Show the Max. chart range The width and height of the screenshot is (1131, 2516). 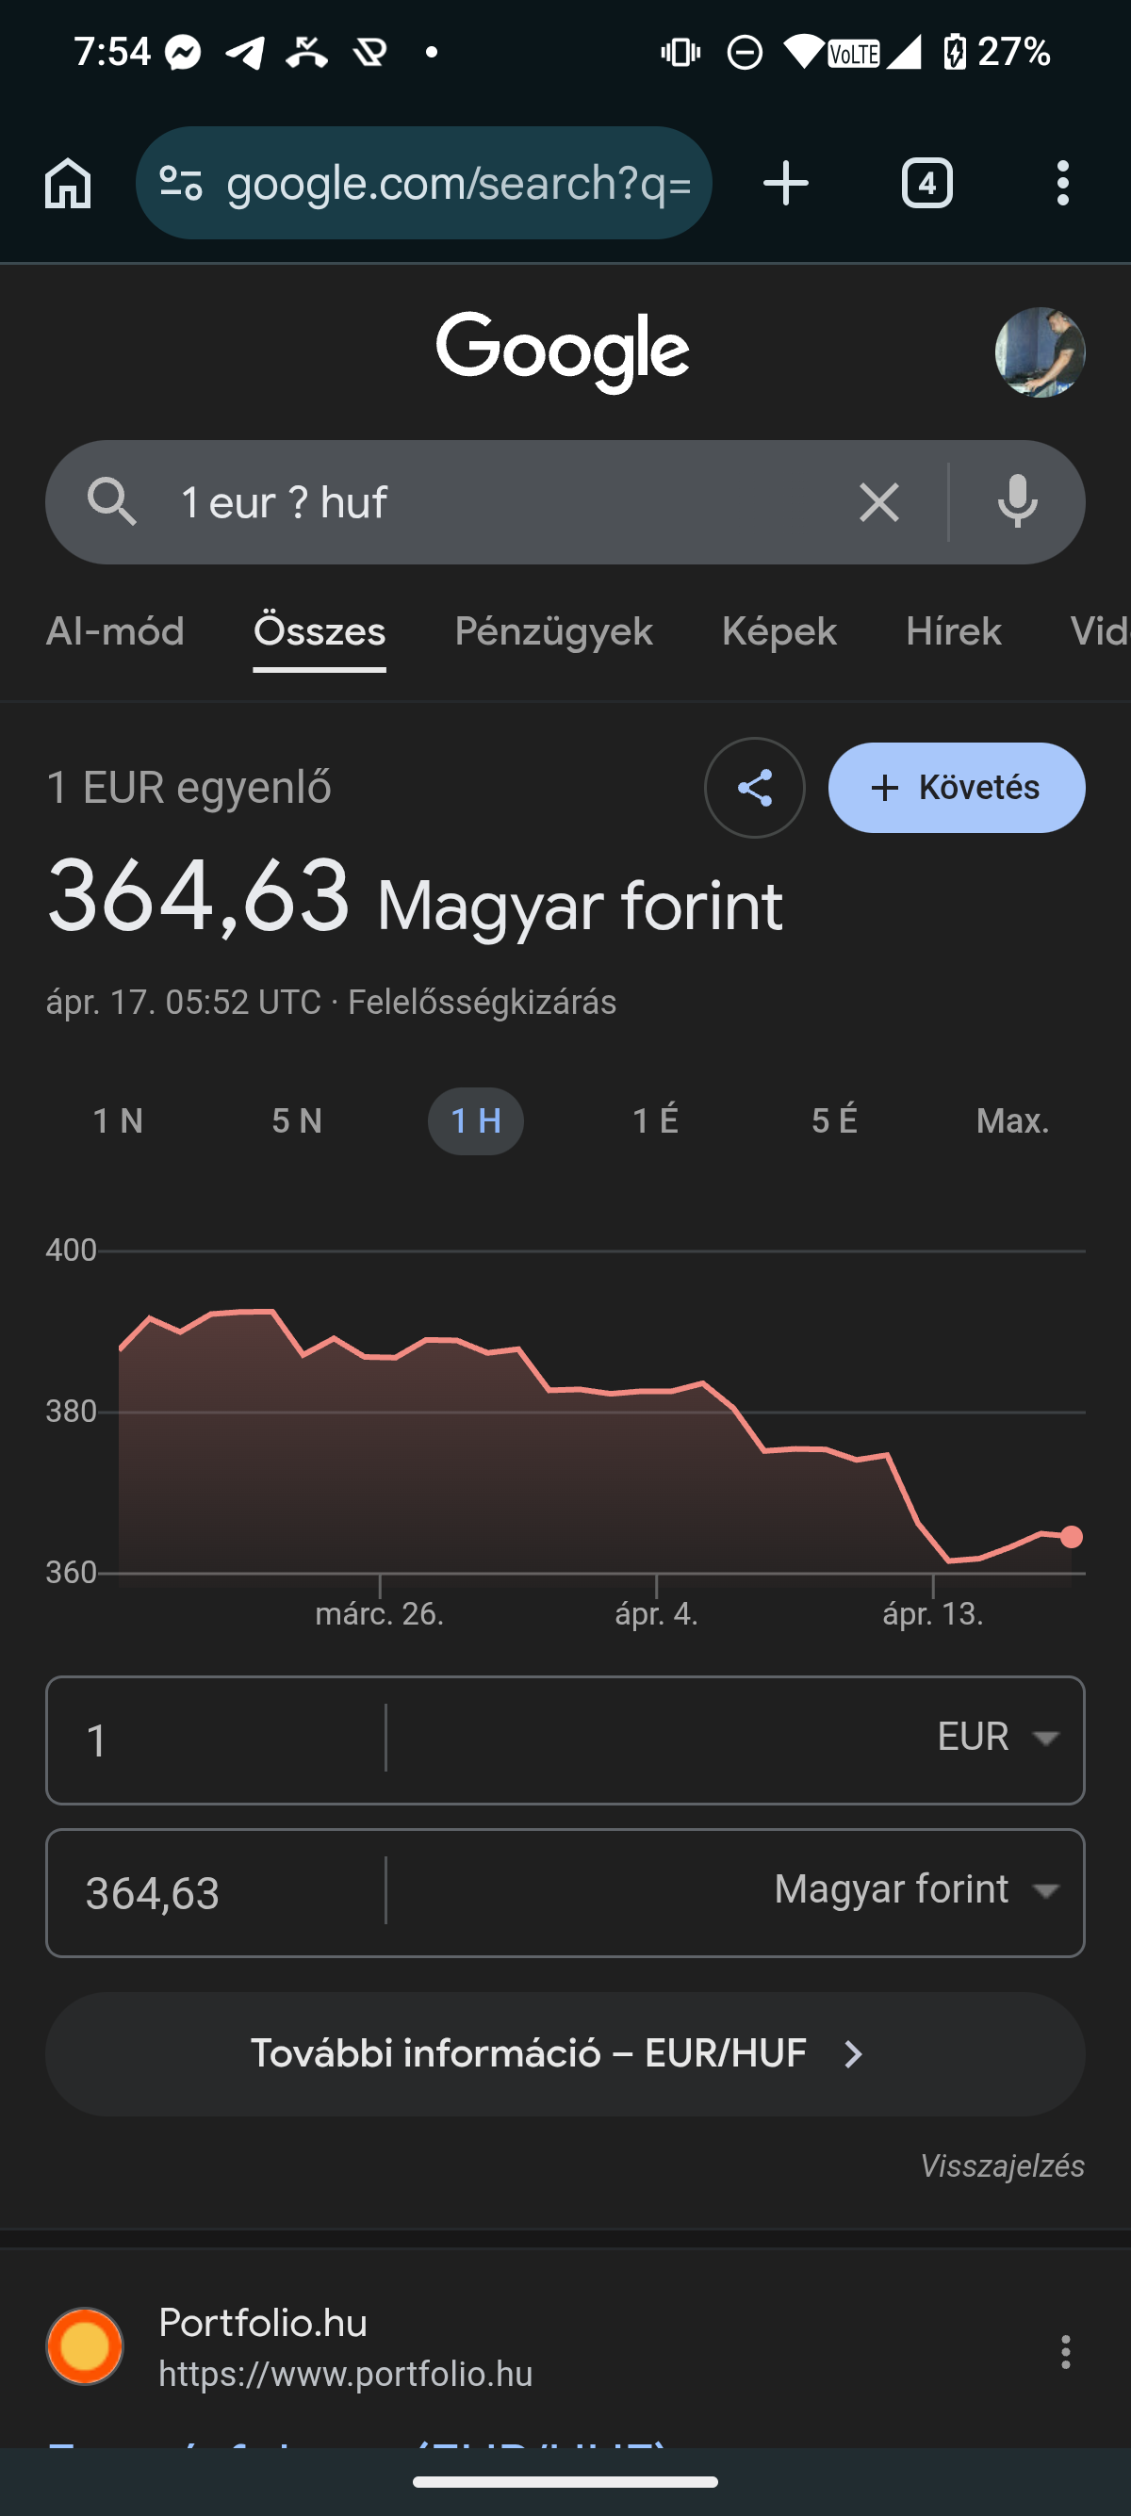(1012, 1120)
